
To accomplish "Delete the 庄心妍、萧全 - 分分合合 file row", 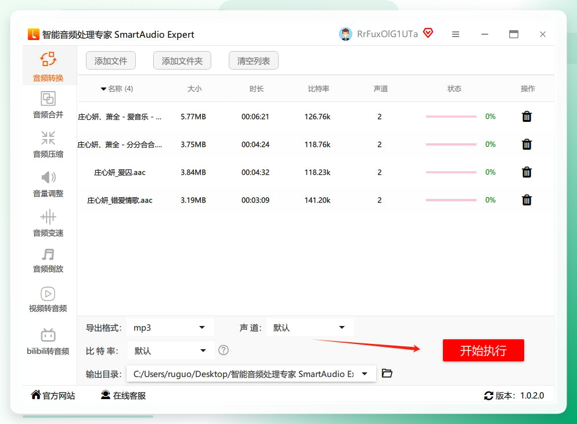I will 526,144.
